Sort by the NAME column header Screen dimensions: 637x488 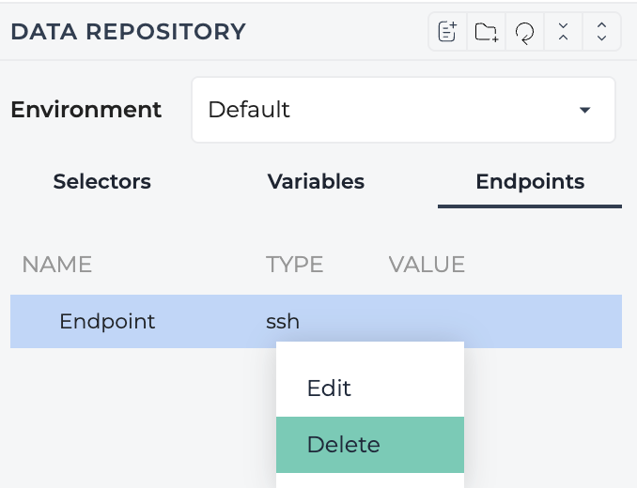click(57, 265)
